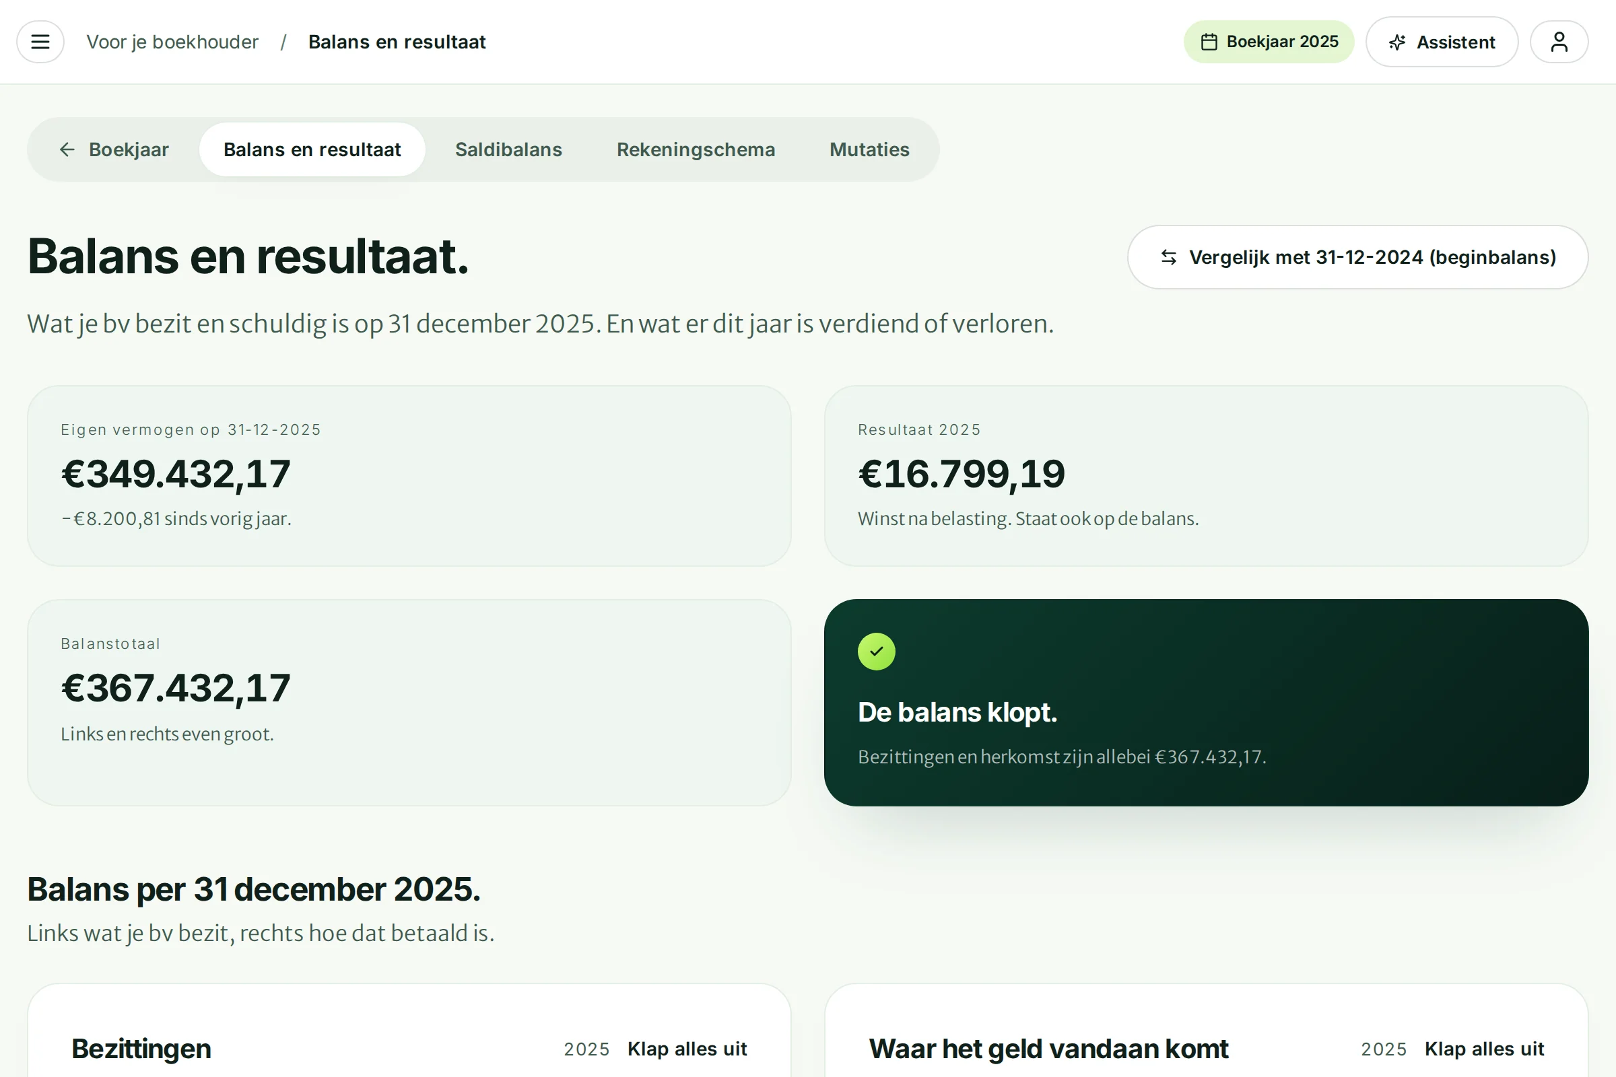This screenshot has width=1616, height=1077.
Task: Click the Waar het geld vandaan komt heading
Action: (1048, 1049)
